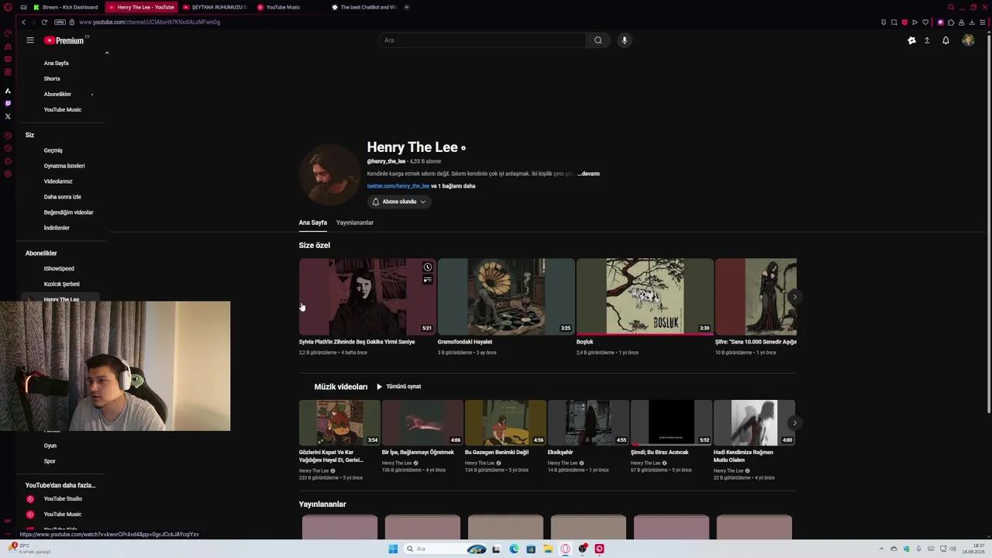
Task: Open Kızılcık Şerbeti subscription in sidebar
Action: point(61,284)
